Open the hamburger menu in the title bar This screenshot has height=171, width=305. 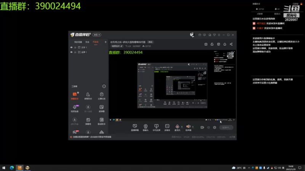(x=219, y=35)
